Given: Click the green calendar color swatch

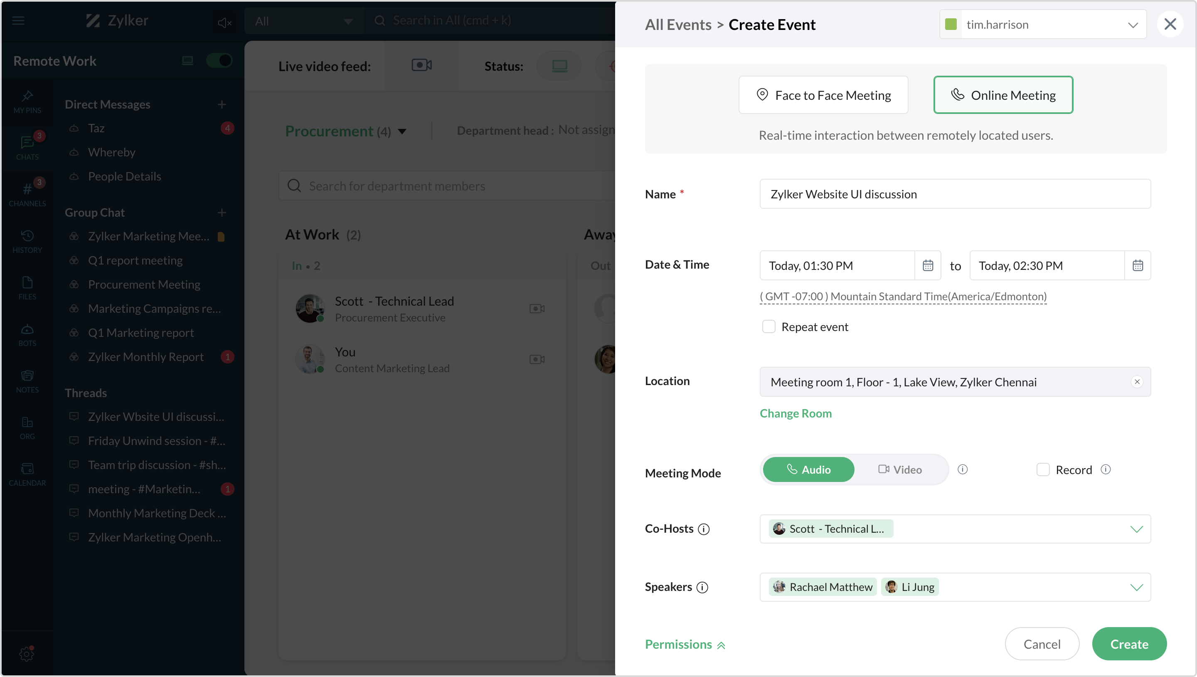Looking at the screenshot, I should (x=951, y=25).
